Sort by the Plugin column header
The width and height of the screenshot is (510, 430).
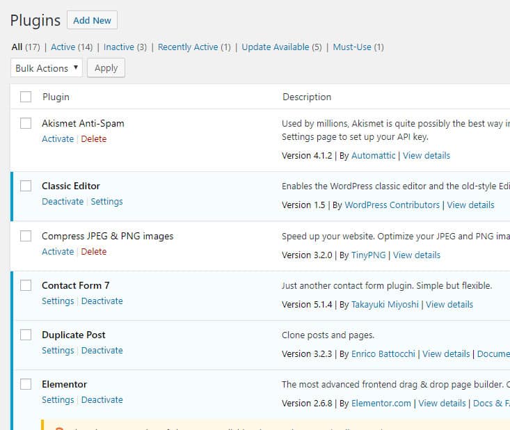56,97
